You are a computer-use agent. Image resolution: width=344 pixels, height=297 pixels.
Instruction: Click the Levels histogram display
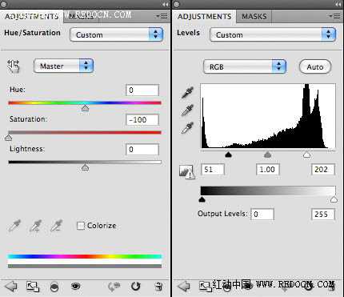[x=268, y=116]
